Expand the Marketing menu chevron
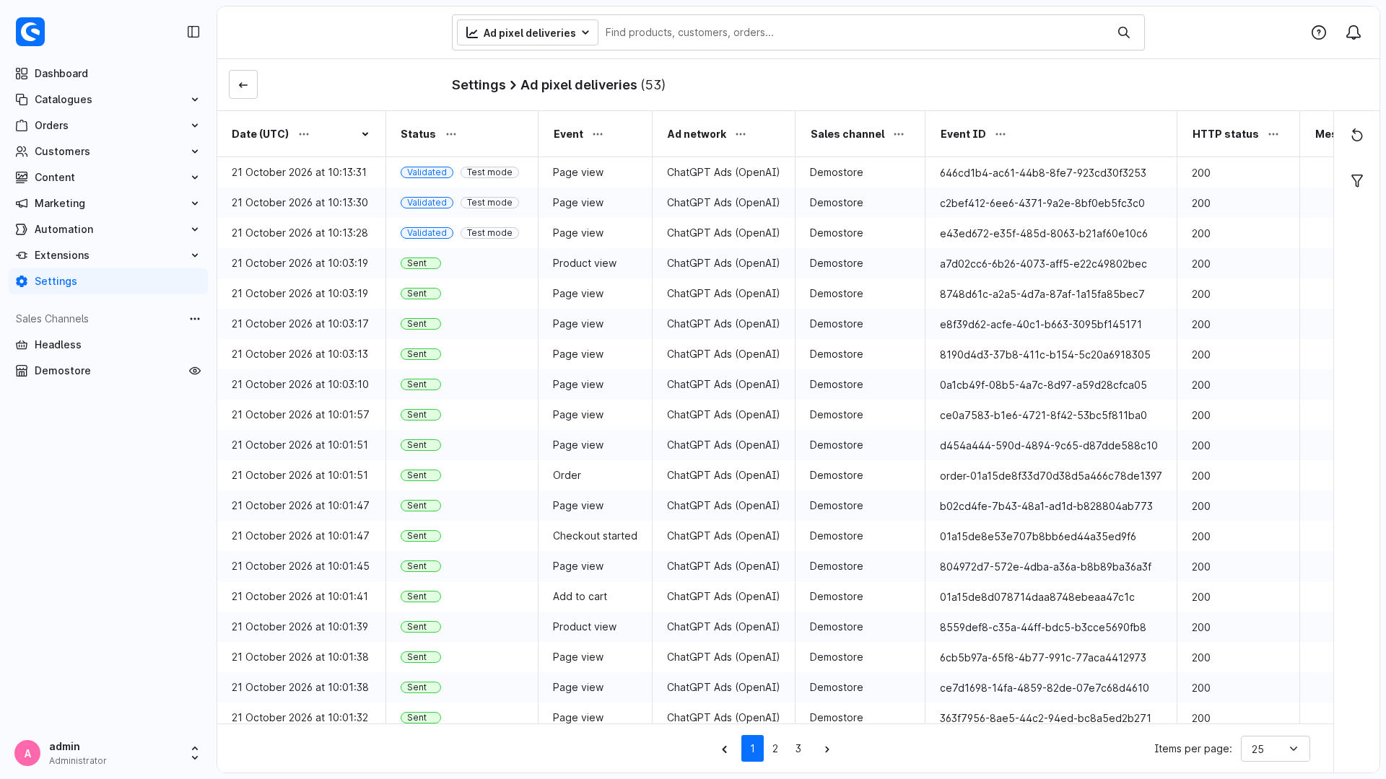 pos(195,203)
